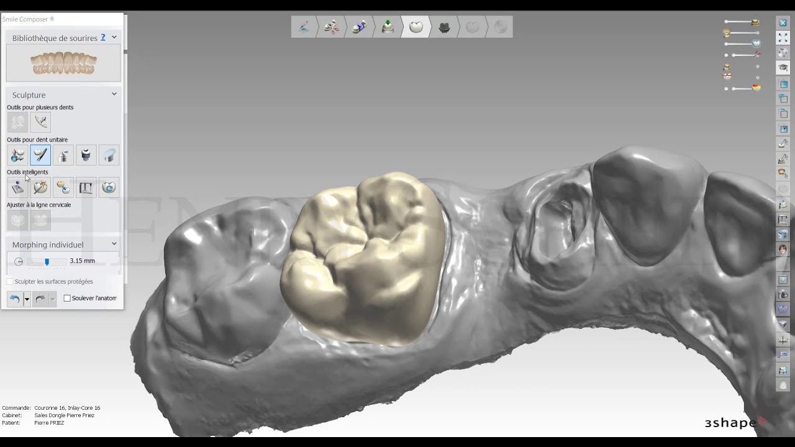Open the dark tooth workflow step tab
The height and width of the screenshot is (447, 795).
coord(444,27)
